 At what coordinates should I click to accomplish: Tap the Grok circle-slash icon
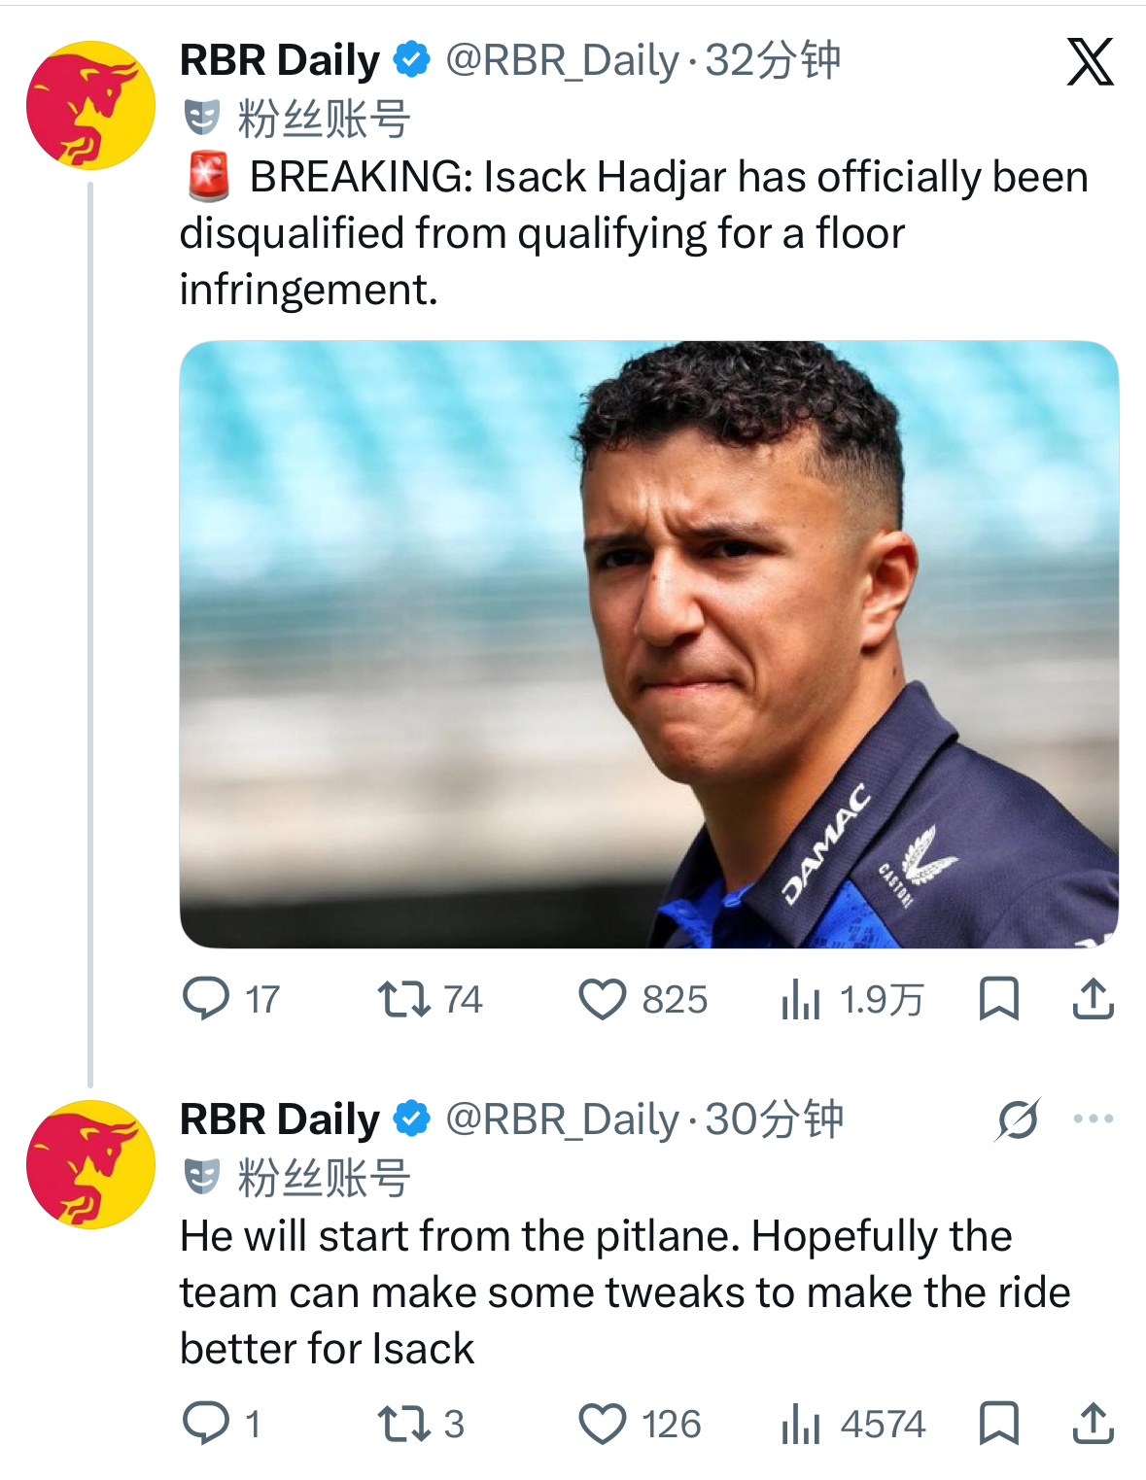click(1018, 1119)
